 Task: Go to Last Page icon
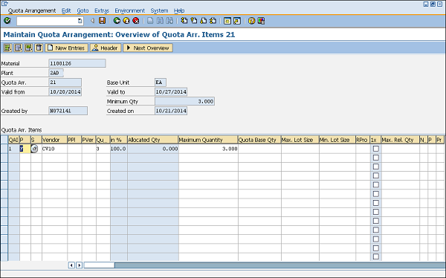pyautogui.click(x=213, y=21)
